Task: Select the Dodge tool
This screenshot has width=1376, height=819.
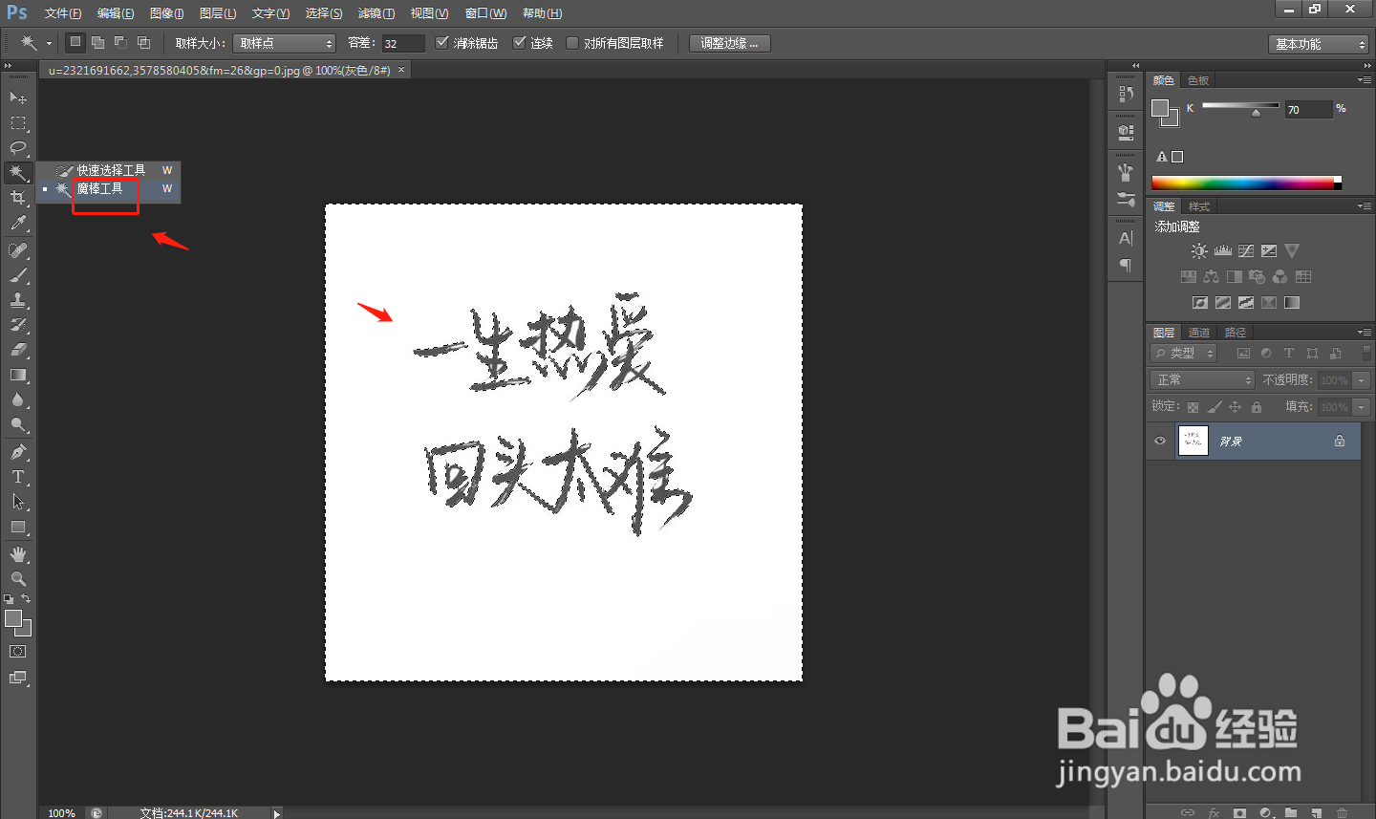Action: tap(18, 424)
